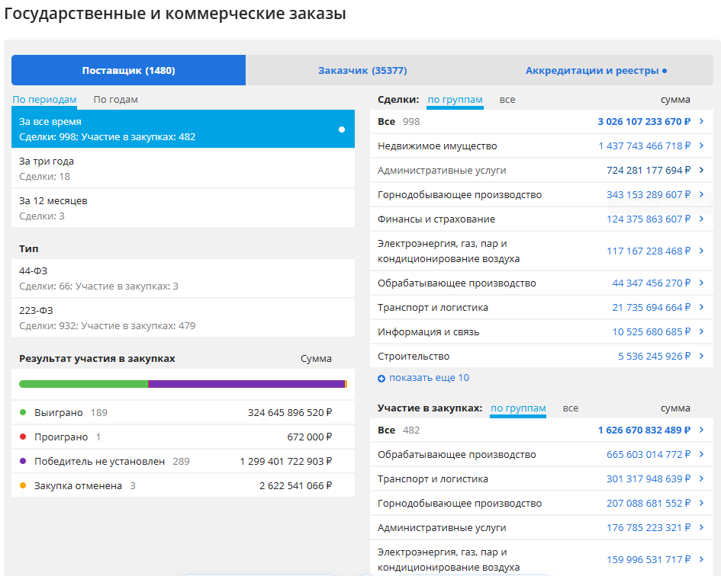Switch to the "Заказчик (35377)" tab
The height and width of the screenshot is (576, 721).
(x=362, y=70)
